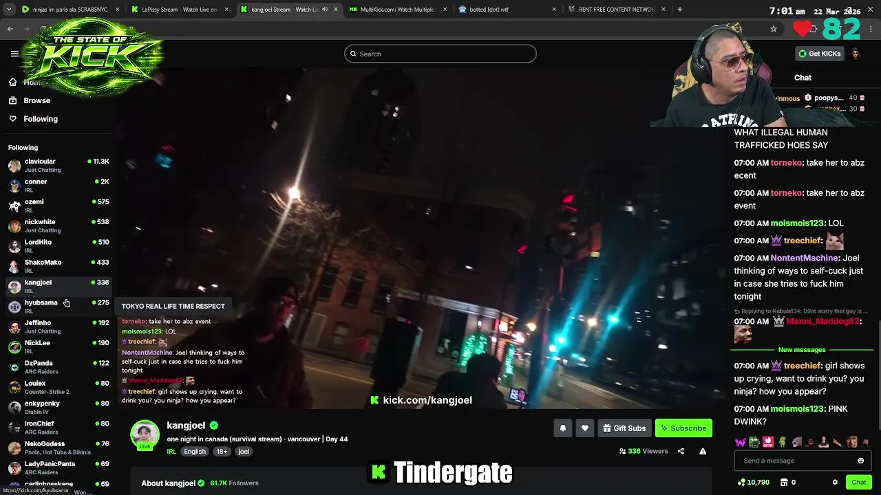The height and width of the screenshot is (495, 881).
Task: Switch to LaPissy Stream tab
Action: pyautogui.click(x=179, y=10)
